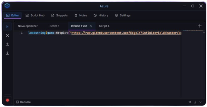
Task: Add a new script tab with plus
Action: [x=200, y=26]
